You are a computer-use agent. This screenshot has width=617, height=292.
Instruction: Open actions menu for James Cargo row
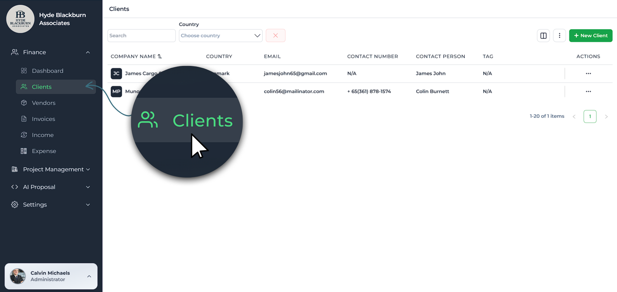(588, 74)
